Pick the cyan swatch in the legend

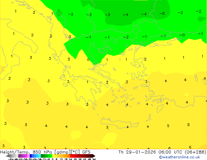tap(40, 156)
